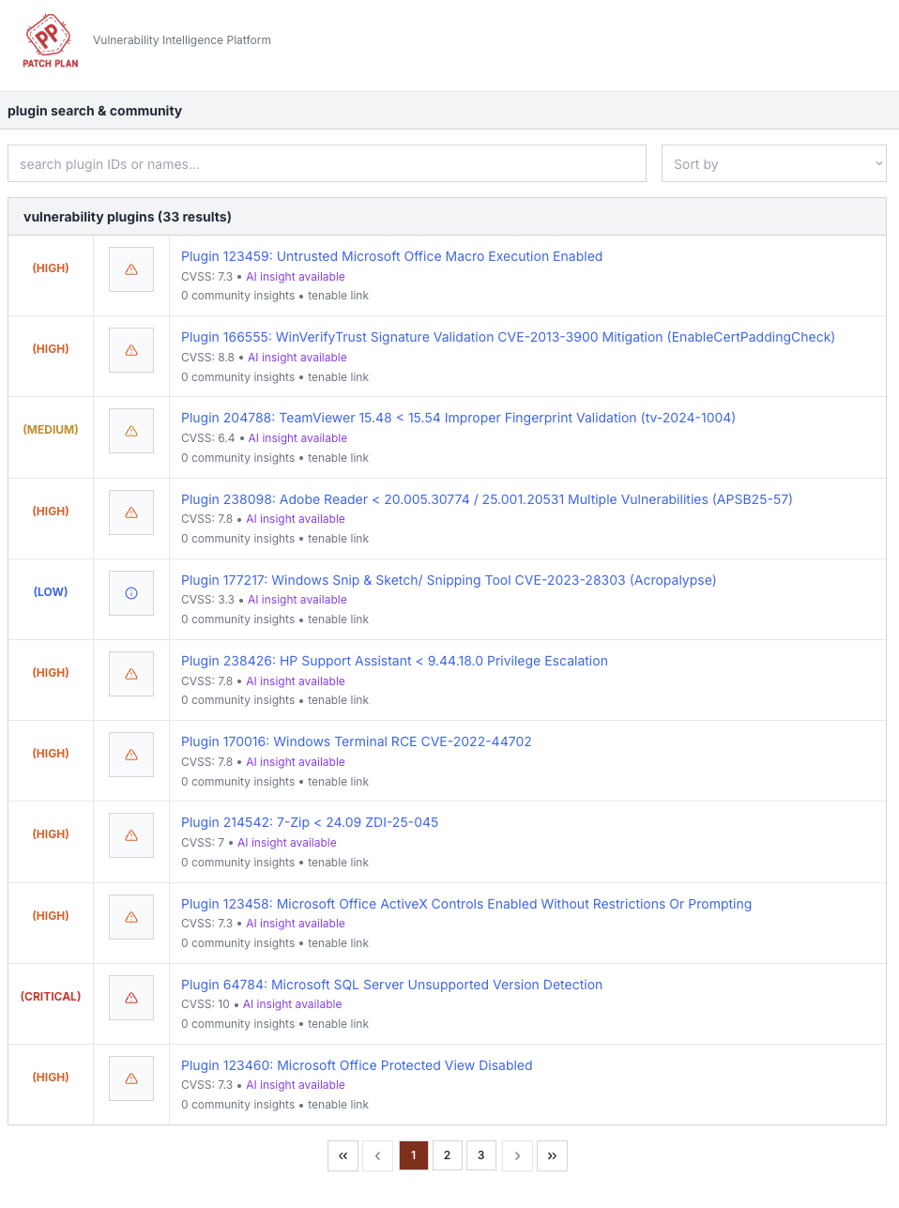Open Plugin 214542 7-Zip ZDI-25-045 link
Viewport: 899px width, 1208px height.
pos(310,822)
